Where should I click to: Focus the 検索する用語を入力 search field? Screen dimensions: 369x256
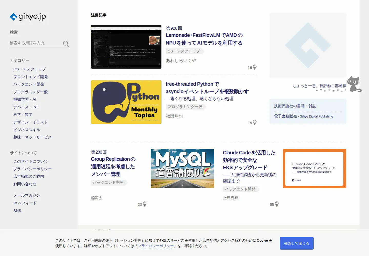[x=35, y=43]
